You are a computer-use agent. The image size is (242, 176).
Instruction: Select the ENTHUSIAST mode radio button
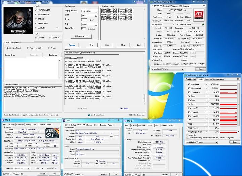pos(36,23)
